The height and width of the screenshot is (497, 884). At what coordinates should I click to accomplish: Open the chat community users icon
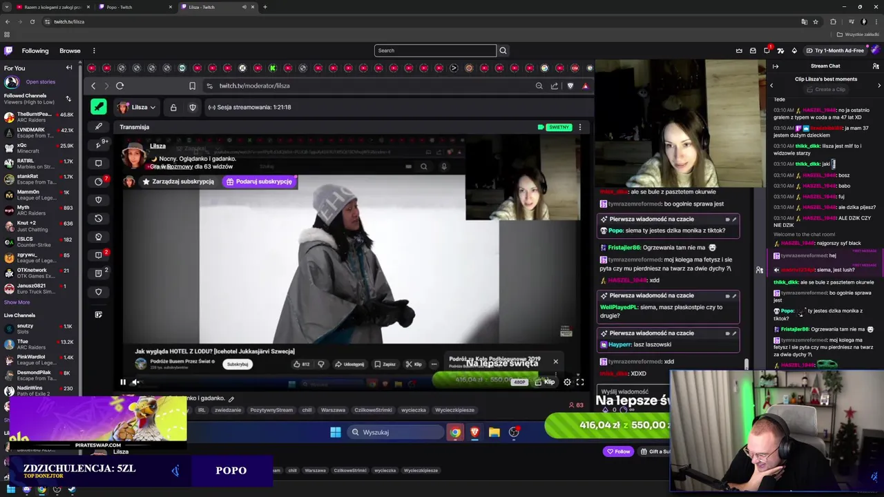[x=876, y=66]
